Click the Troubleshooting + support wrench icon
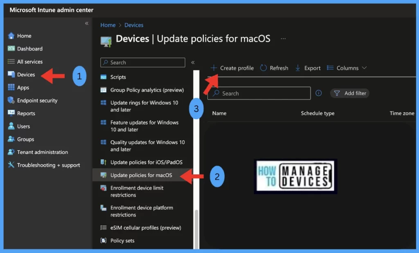The width and height of the screenshot is (419, 253). tap(11, 165)
